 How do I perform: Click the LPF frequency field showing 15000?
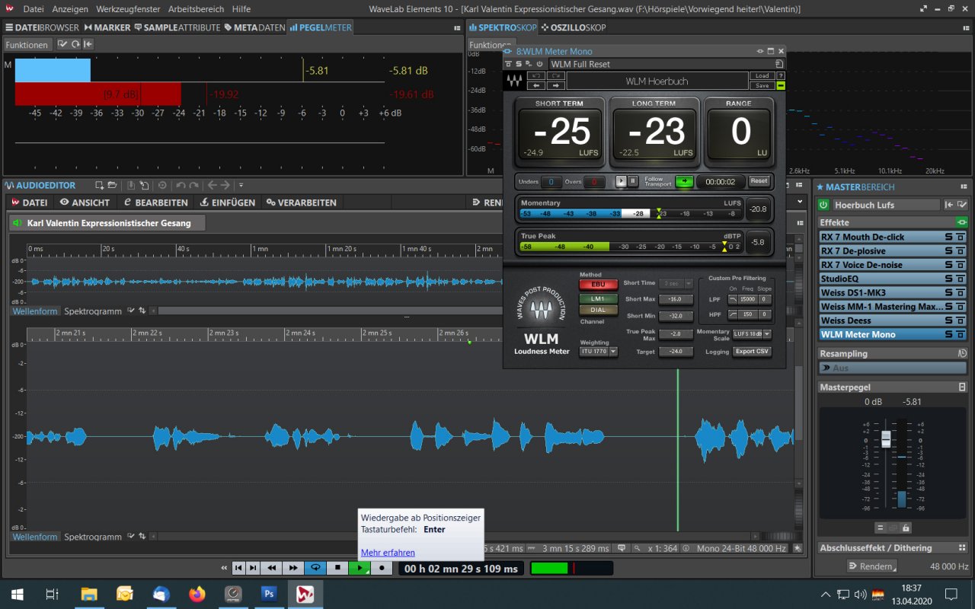[747, 300]
